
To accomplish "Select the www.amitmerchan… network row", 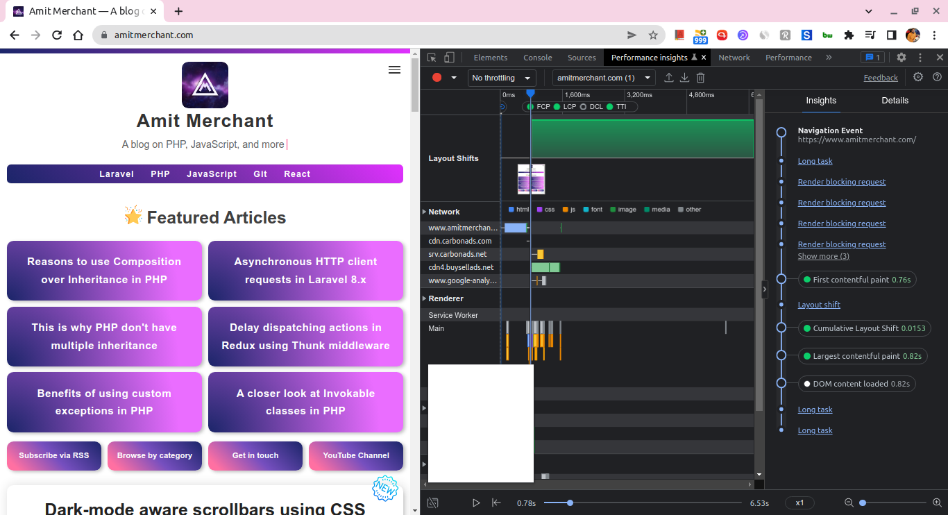I will point(587,228).
